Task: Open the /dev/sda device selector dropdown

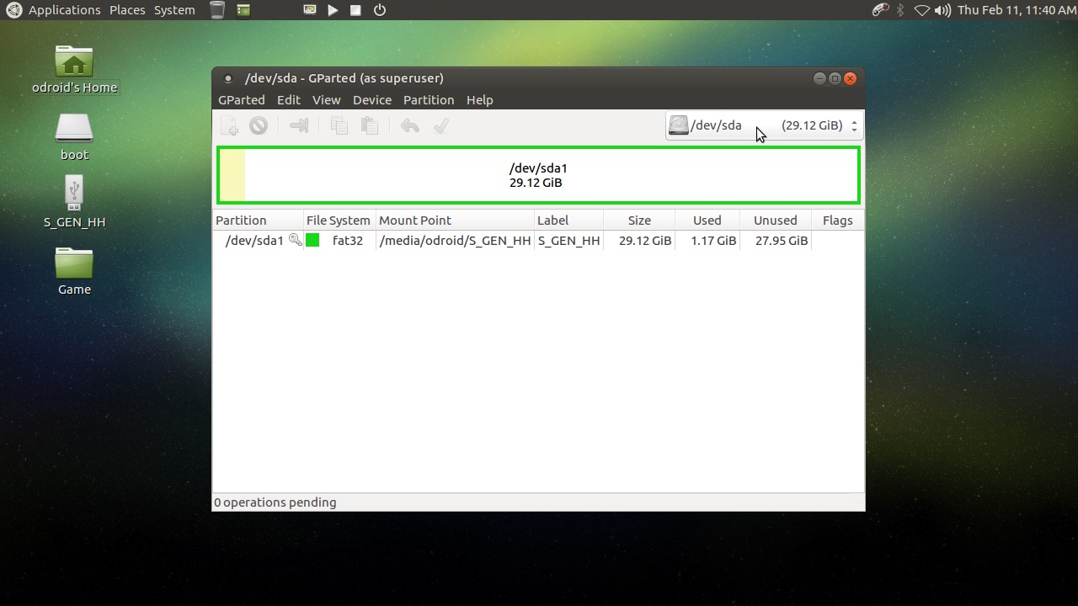Action: point(764,125)
